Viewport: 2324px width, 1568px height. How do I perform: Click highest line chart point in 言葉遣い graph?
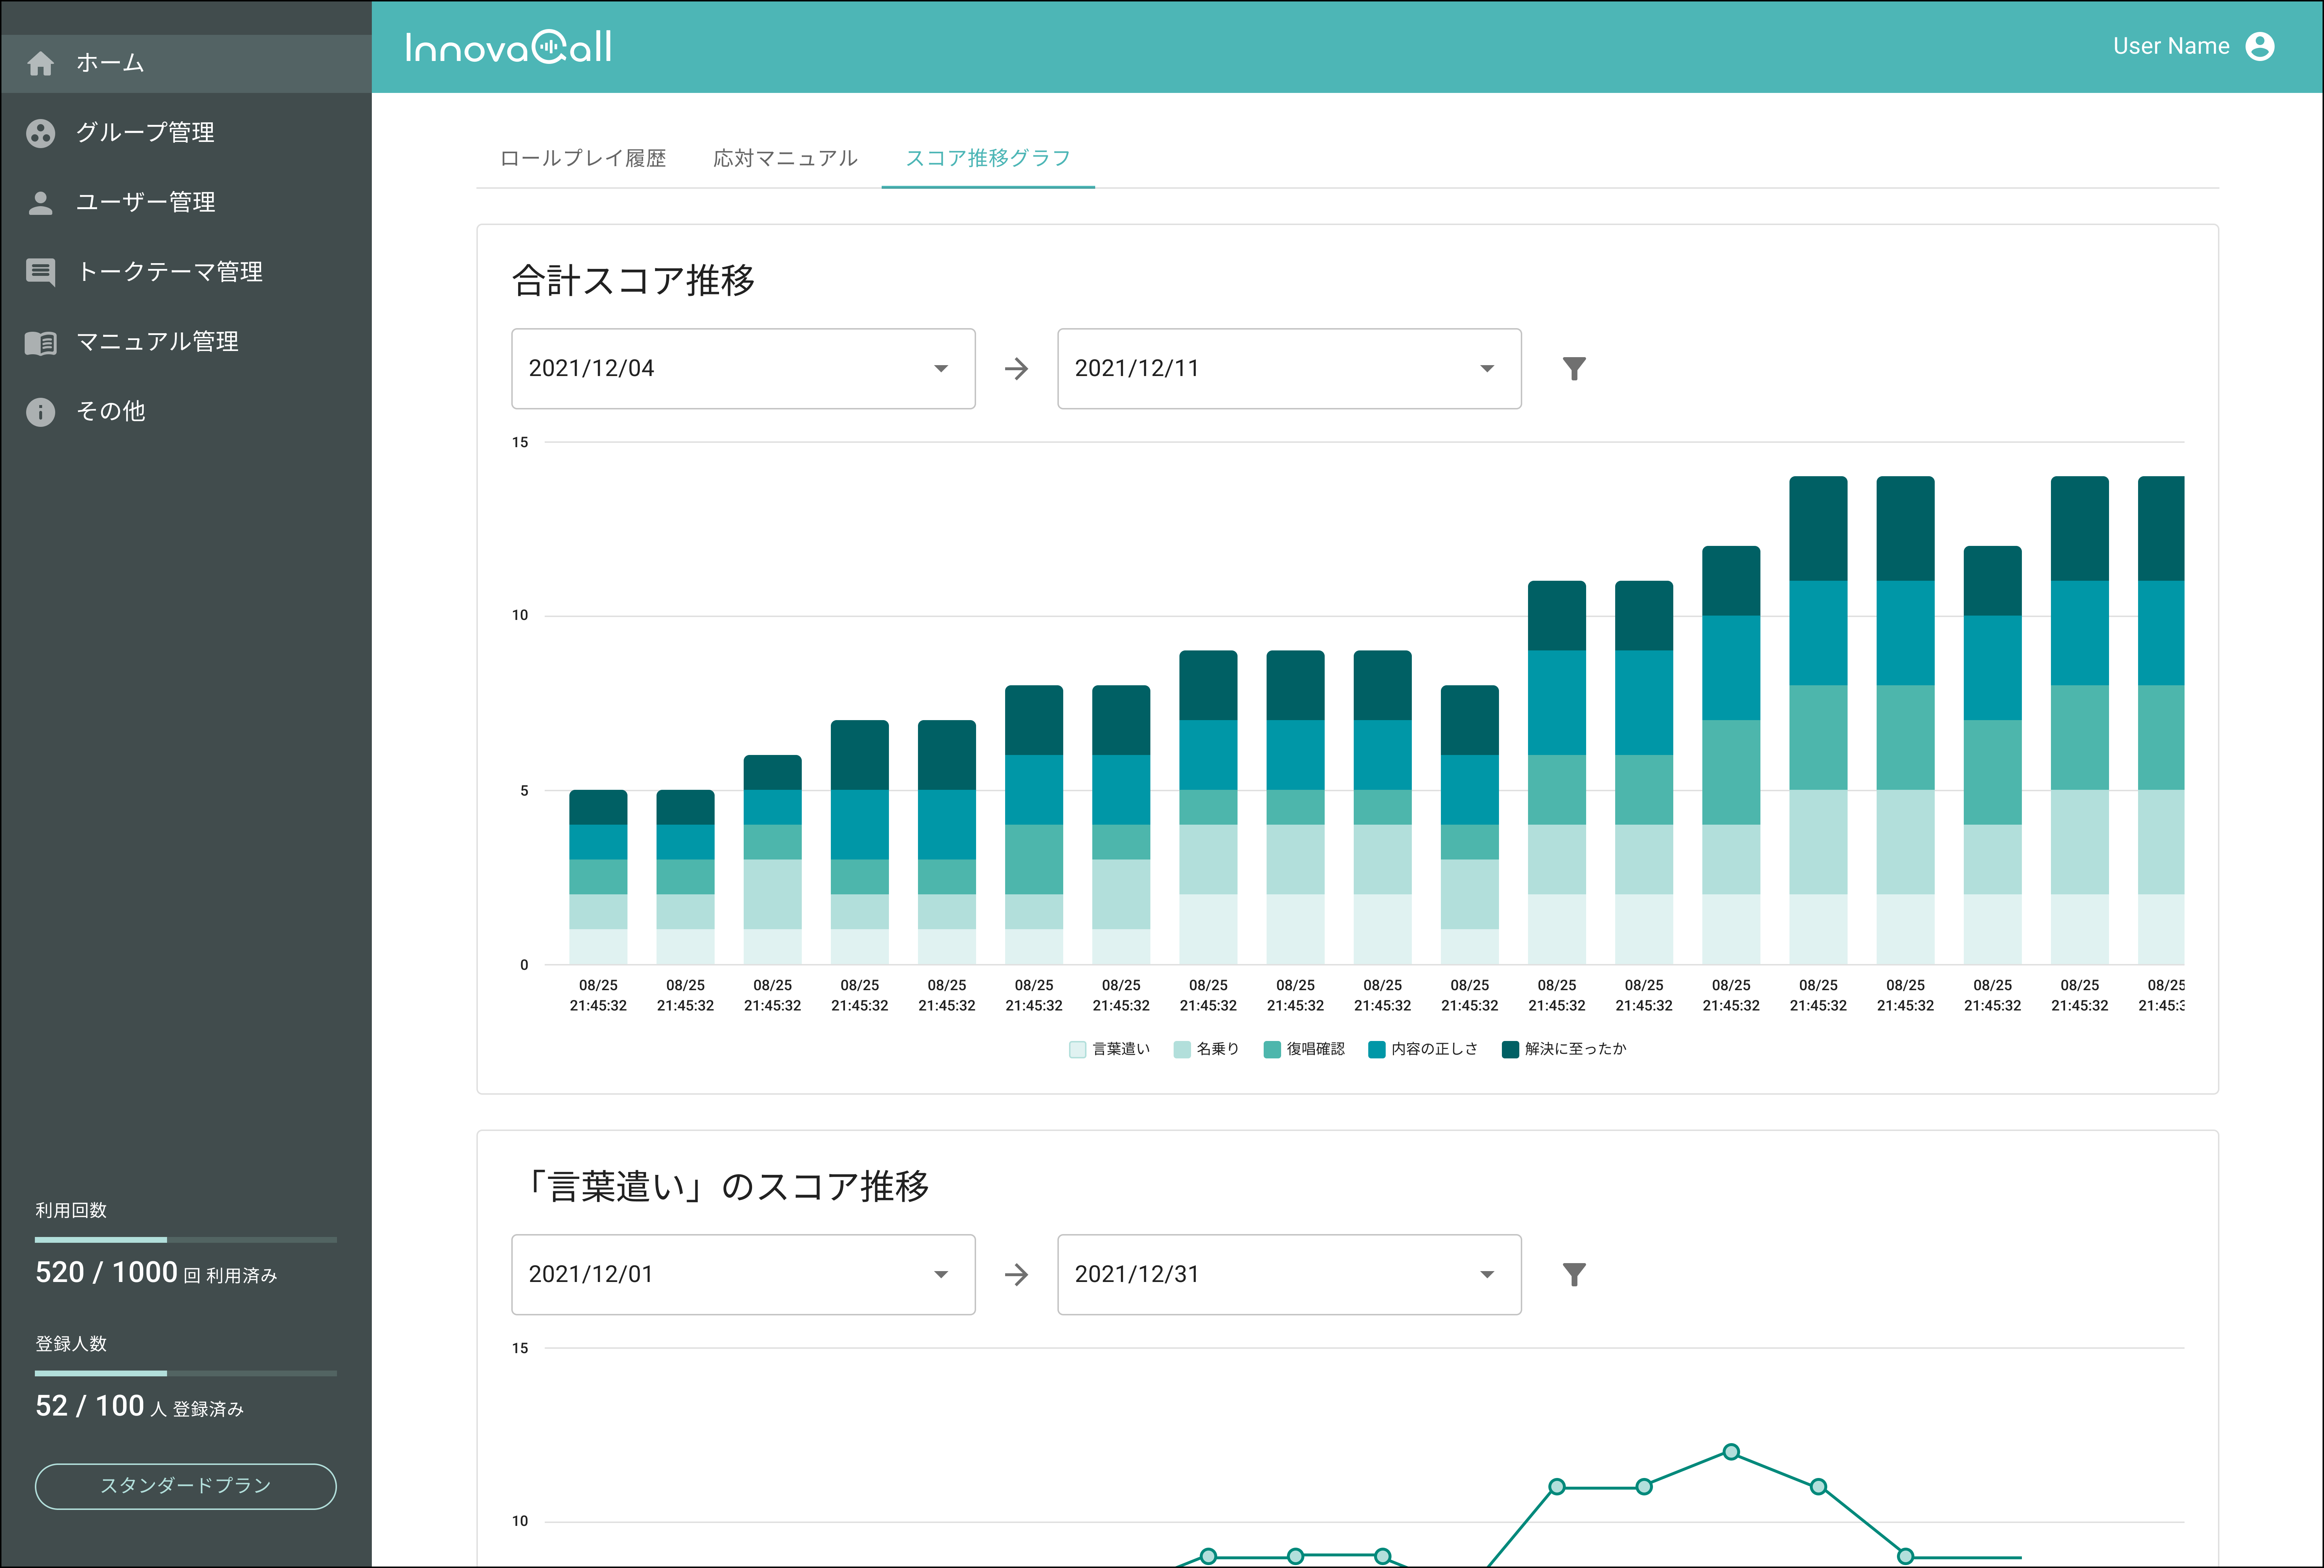click(x=1731, y=1452)
